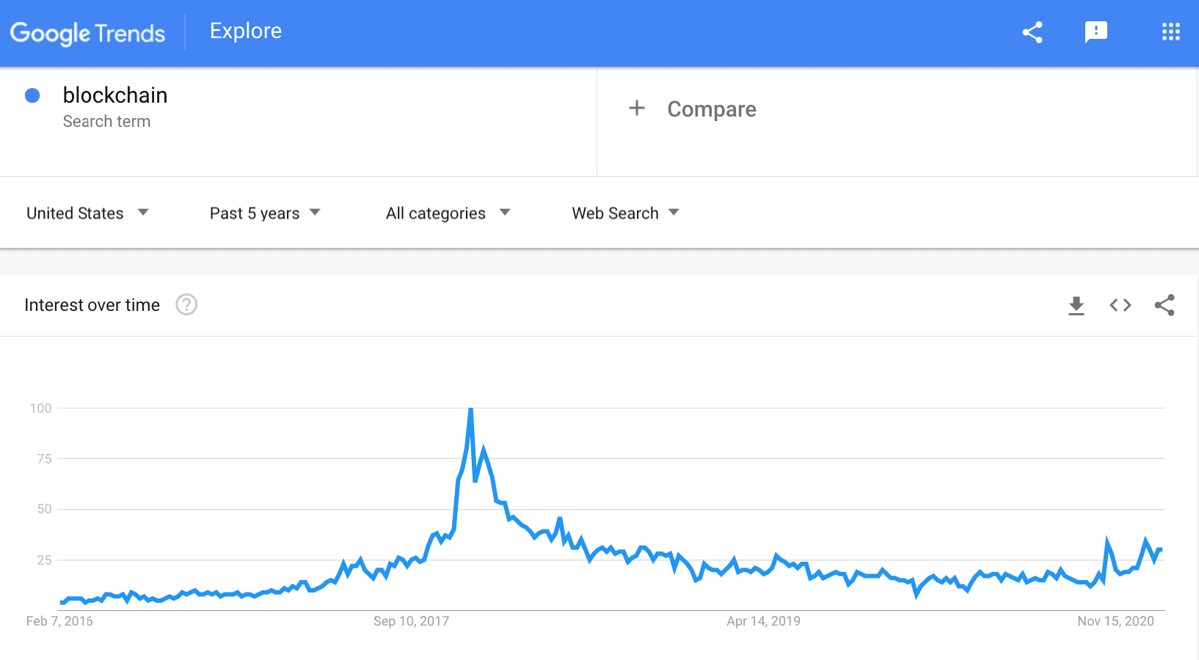Go to the Explore page
Screen dimensions: 1199x660
coord(246,31)
